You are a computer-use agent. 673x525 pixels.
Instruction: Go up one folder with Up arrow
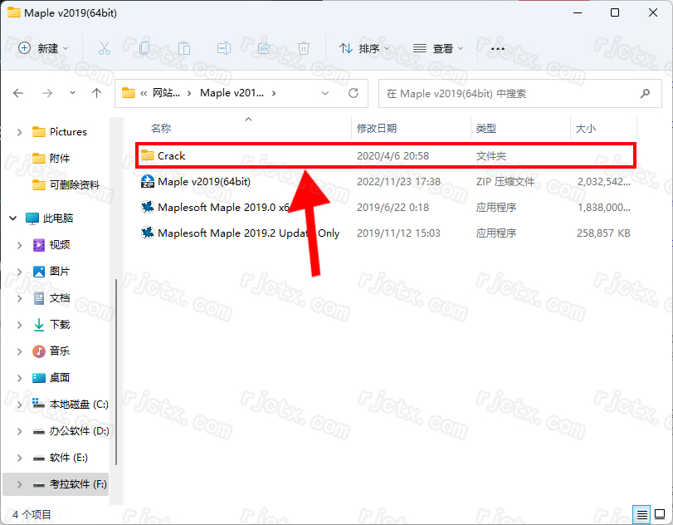click(x=96, y=93)
